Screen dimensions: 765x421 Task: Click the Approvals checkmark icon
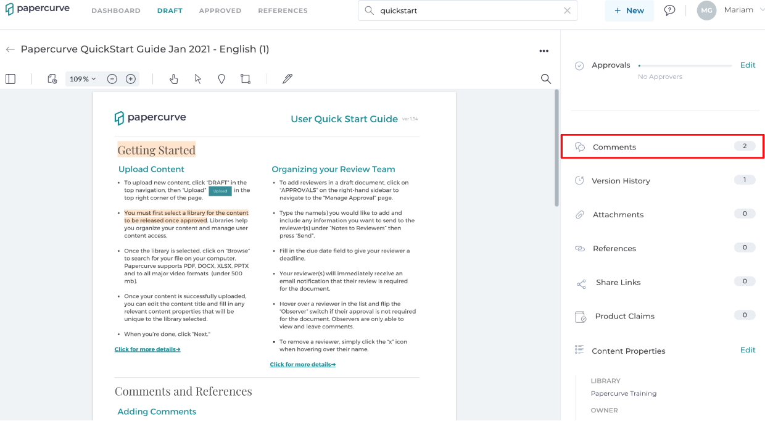(579, 65)
